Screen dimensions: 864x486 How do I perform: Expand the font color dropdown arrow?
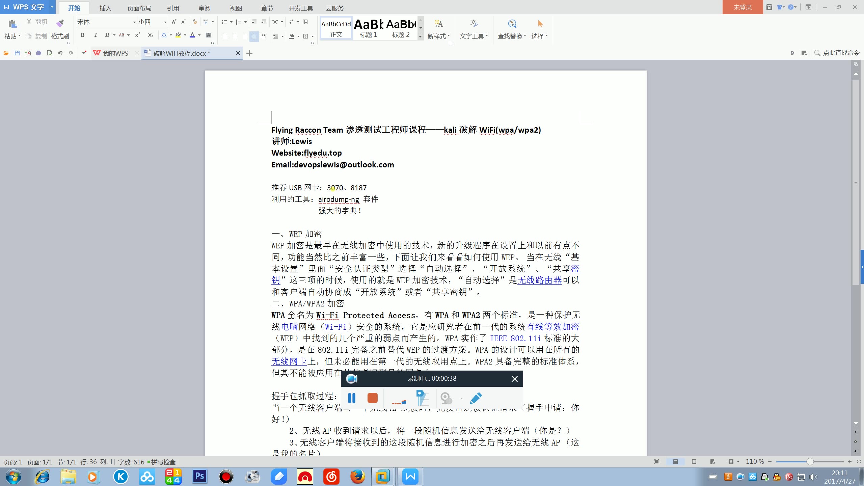coord(199,35)
